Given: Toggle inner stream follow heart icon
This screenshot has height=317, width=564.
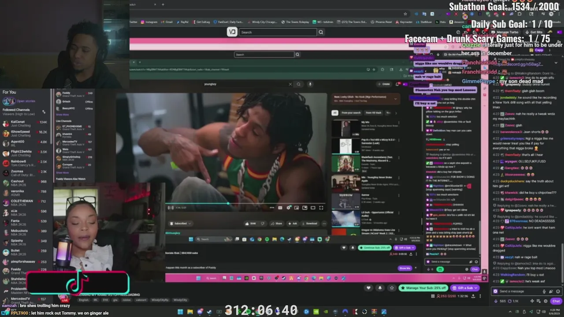Looking at the screenshot, I should [x=344, y=248].
